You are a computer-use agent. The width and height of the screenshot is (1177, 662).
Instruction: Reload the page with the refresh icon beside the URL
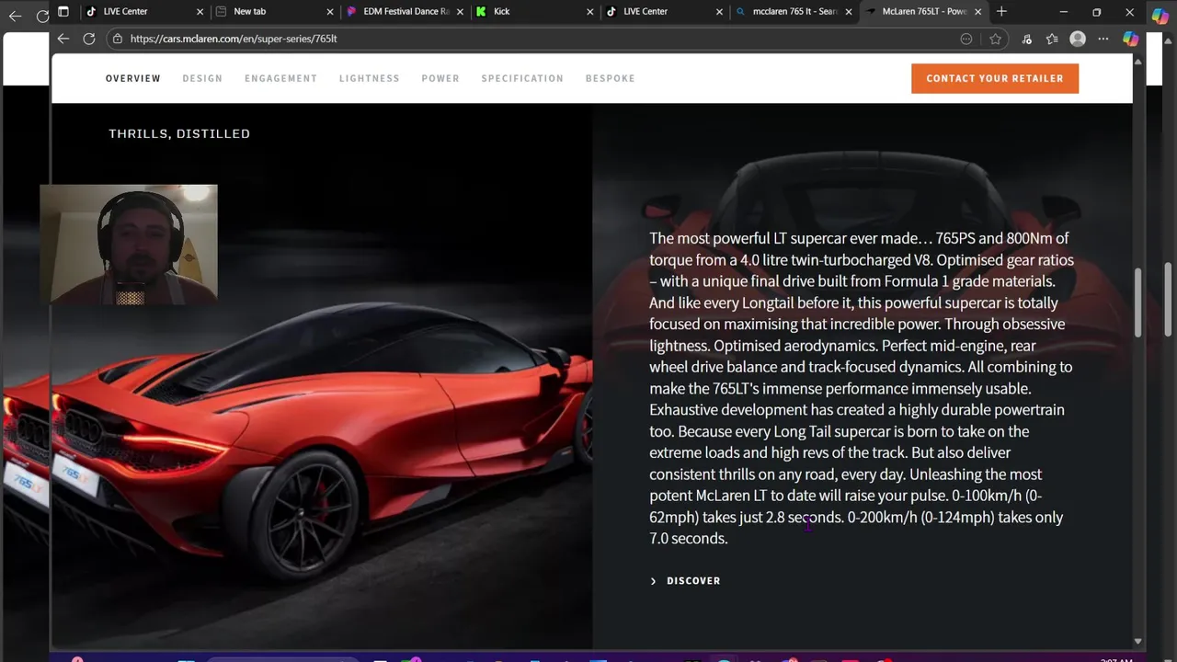89,39
